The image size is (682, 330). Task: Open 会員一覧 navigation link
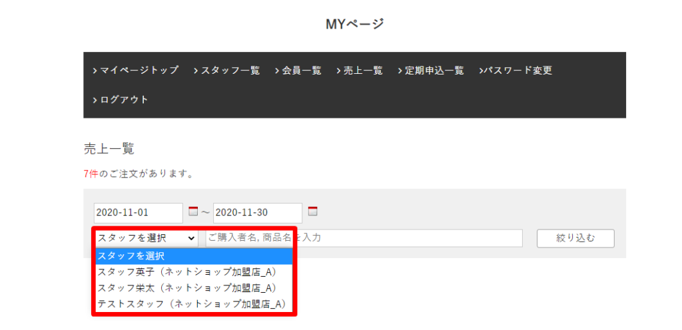click(298, 71)
